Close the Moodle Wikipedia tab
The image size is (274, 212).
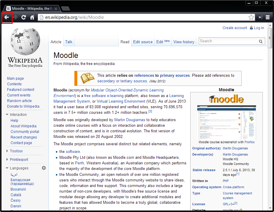click(x=56, y=9)
